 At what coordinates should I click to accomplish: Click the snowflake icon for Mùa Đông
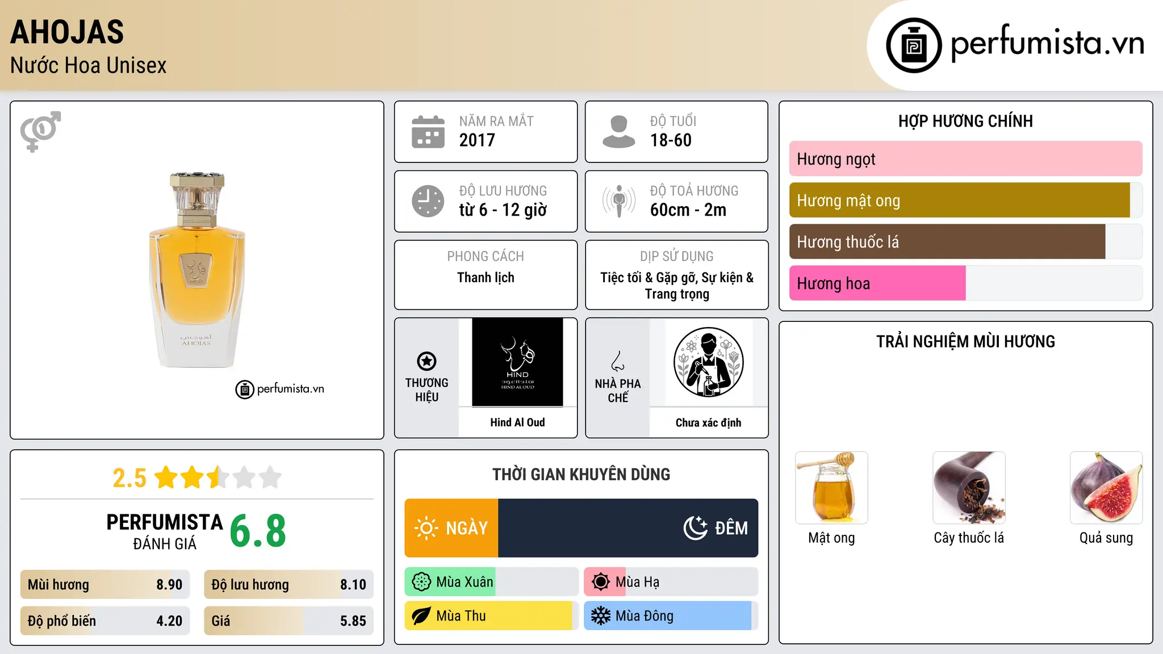[601, 616]
